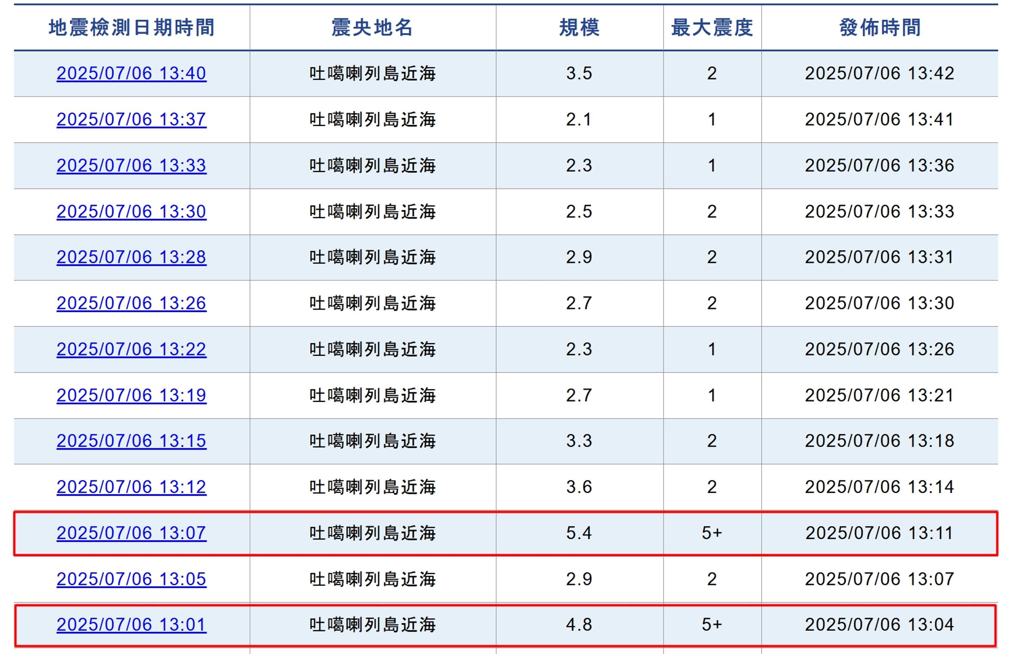Click epicenter name in the 13:40 row
Viewport: 1011px width, 654px height.
point(372,73)
